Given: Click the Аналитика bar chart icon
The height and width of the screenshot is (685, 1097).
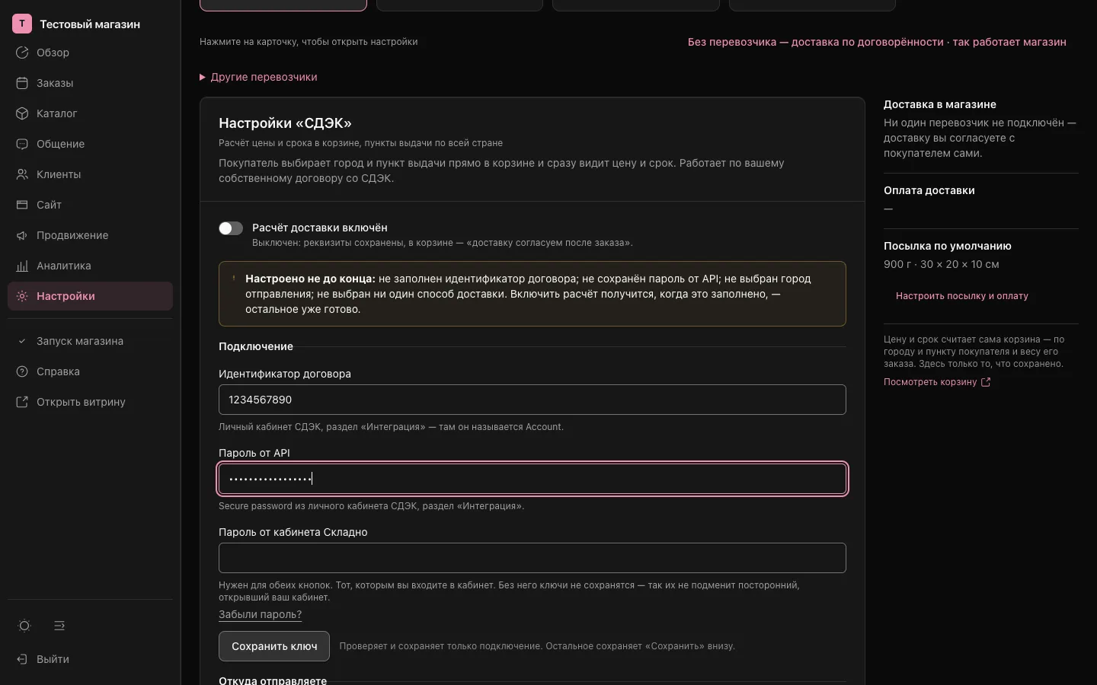Looking at the screenshot, I should tap(22, 266).
